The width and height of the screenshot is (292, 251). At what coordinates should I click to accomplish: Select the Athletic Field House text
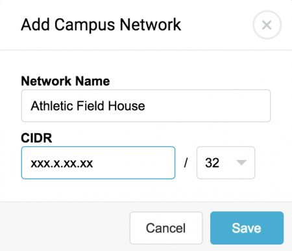click(88, 106)
